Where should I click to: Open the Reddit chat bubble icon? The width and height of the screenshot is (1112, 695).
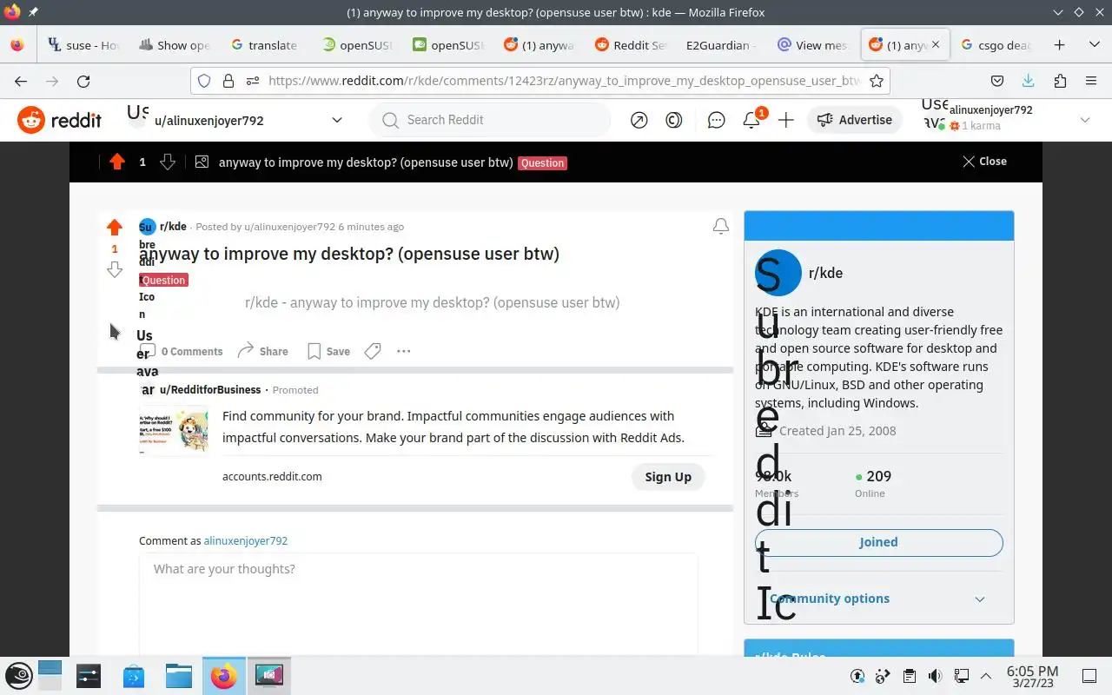point(717,120)
